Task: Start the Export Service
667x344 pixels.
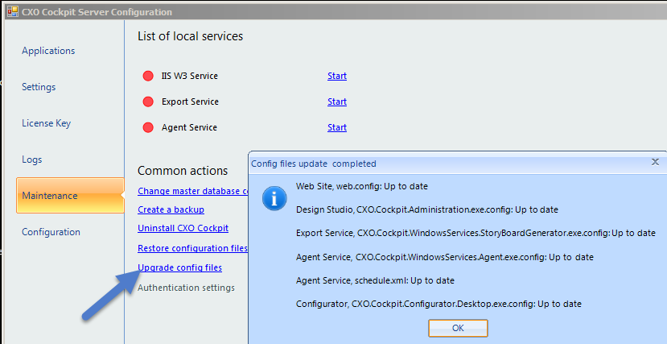Action: click(337, 102)
